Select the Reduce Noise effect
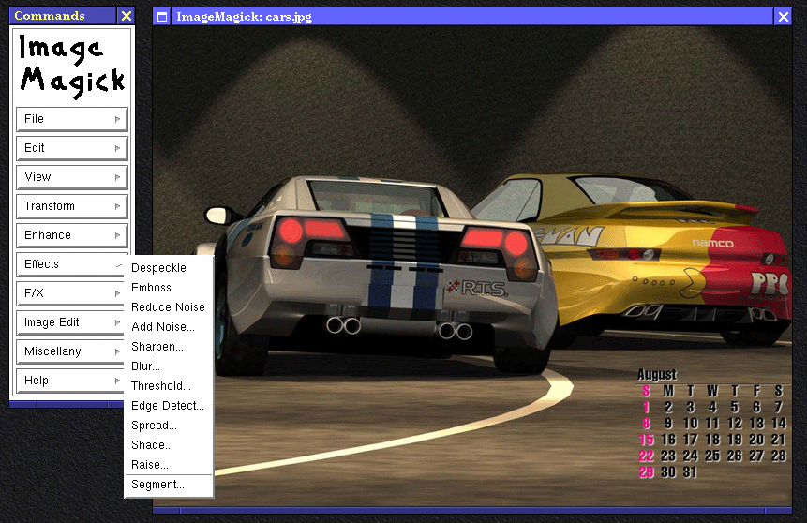807x523 pixels. click(169, 307)
